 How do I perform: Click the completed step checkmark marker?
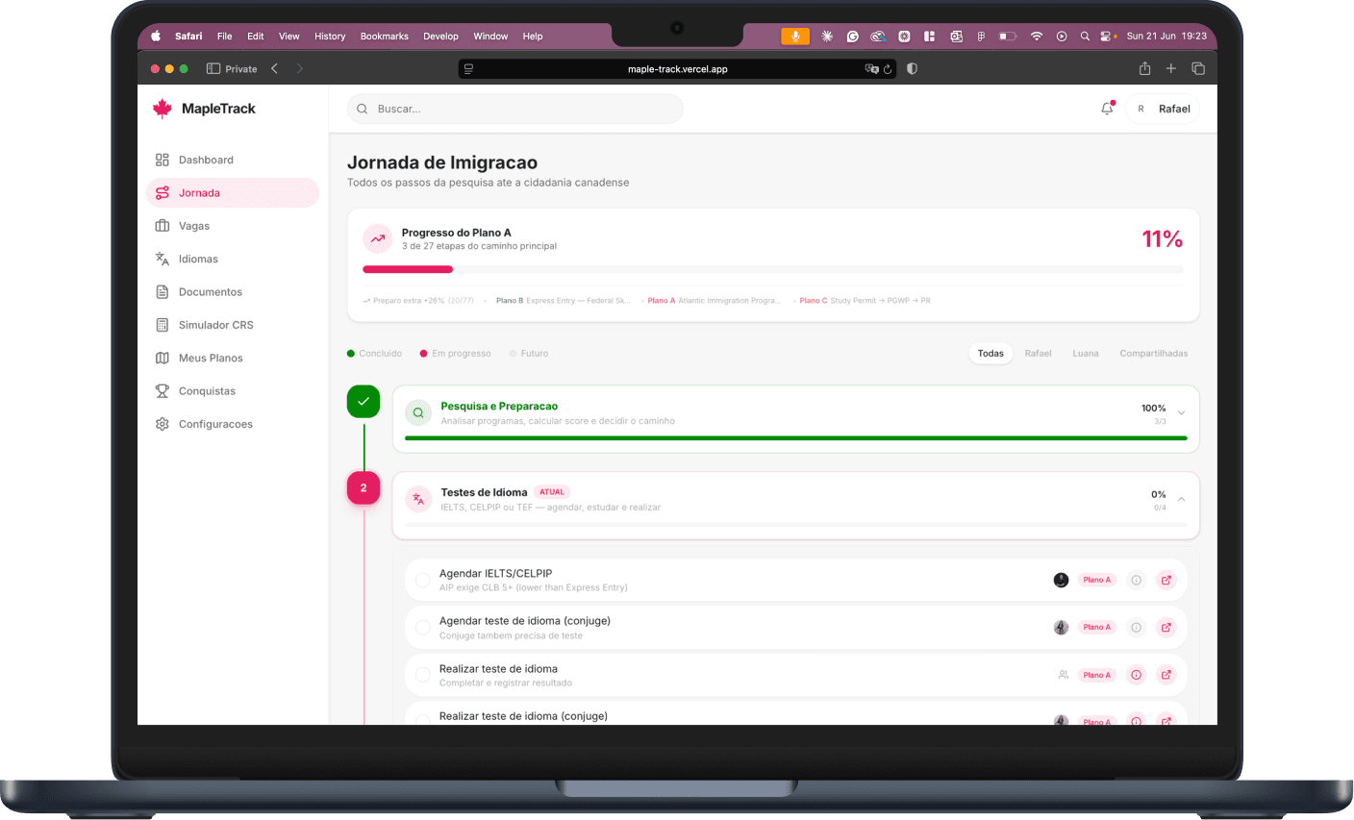tap(364, 402)
